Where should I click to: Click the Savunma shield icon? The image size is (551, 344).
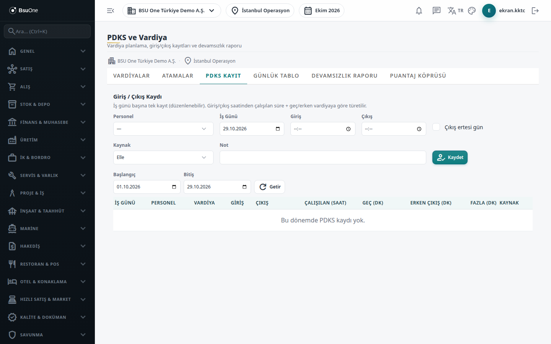coord(12,335)
